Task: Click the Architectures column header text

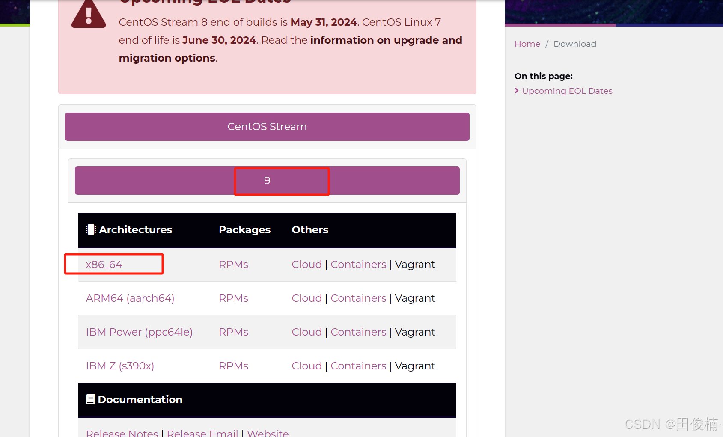Action: coord(136,230)
